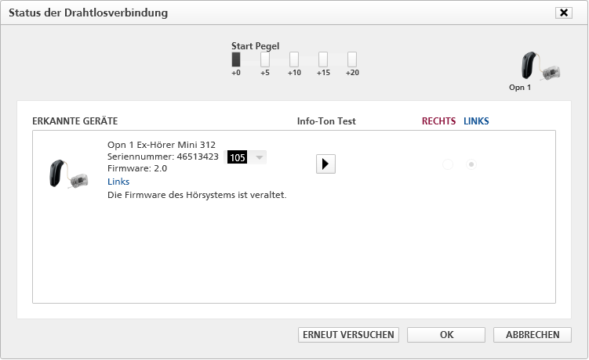Set Start Pegel to +15
This screenshot has height=360, width=589.
[323, 59]
